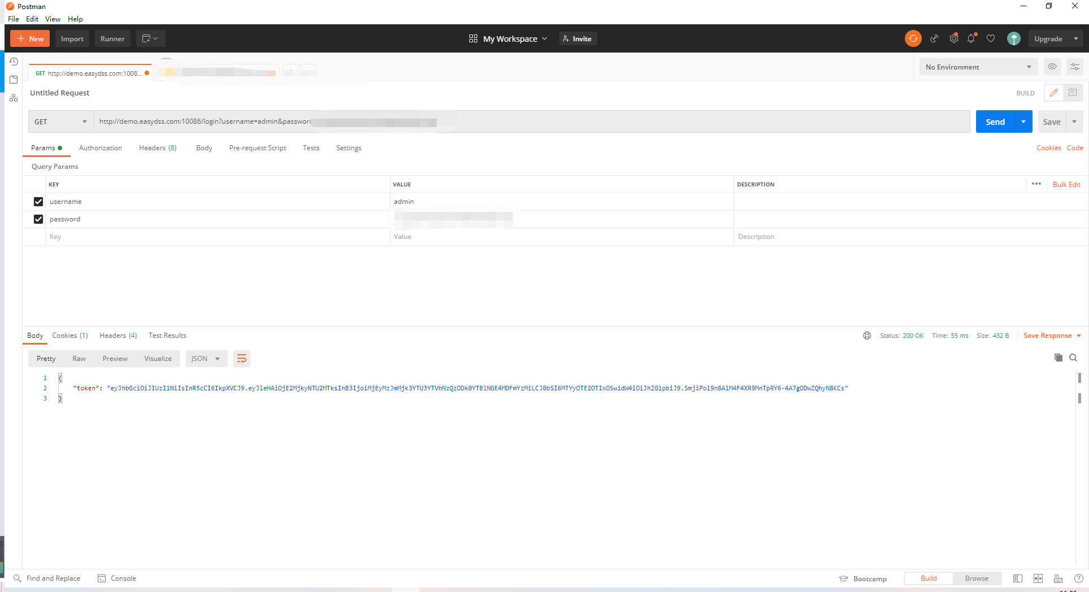This screenshot has width=1089, height=592.
Task: Toggle the sidebar pane layout icon
Action: (1018, 578)
